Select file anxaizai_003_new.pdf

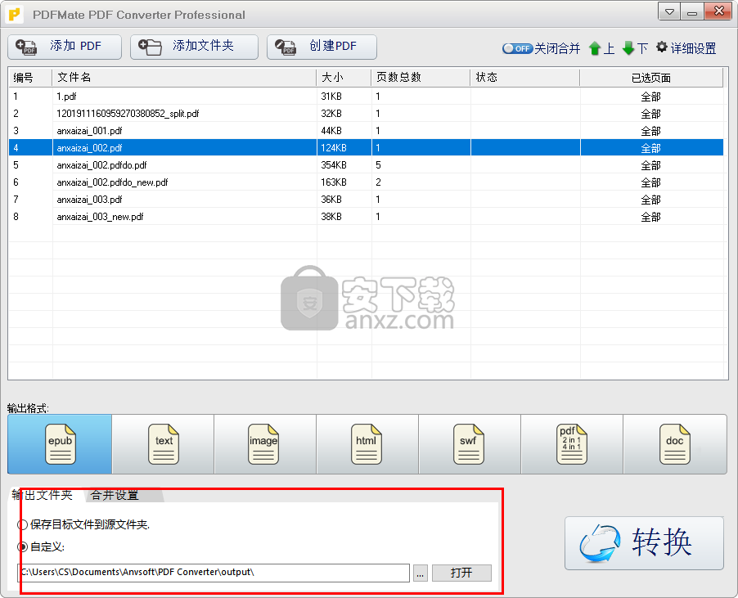[x=367, y=217]
